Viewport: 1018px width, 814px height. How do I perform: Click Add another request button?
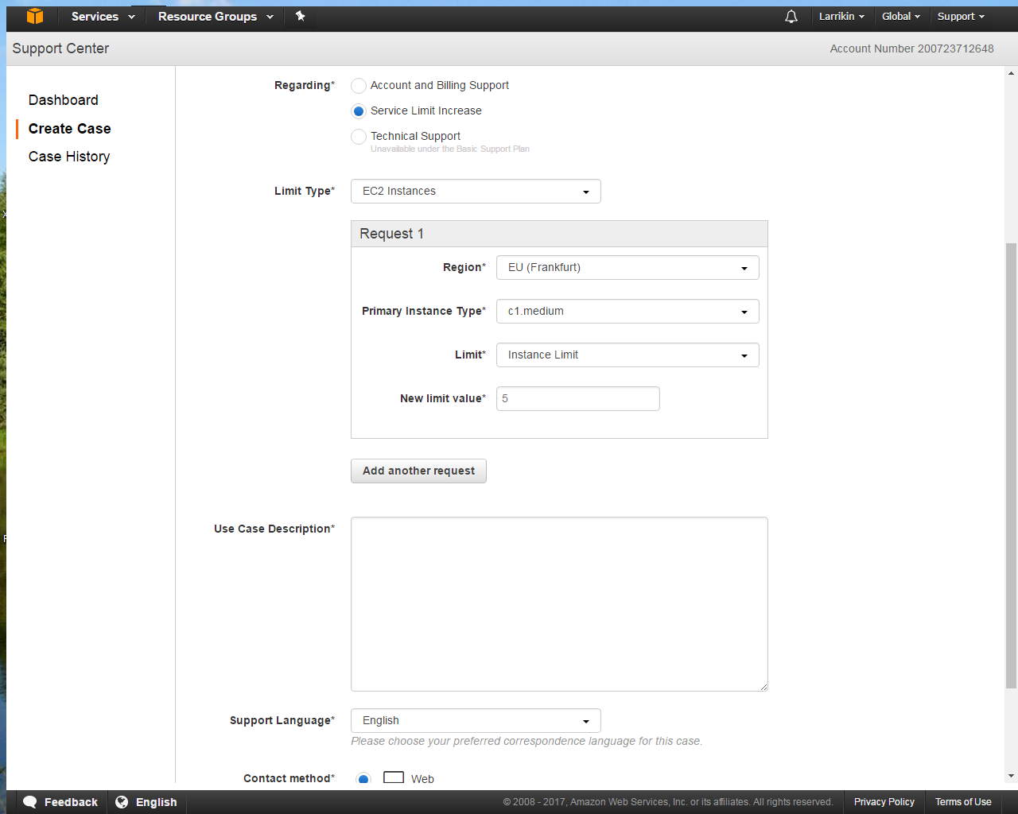click(x=418, y=471)
